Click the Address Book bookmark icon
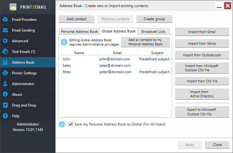Viewport: 233px width, 153px height. (5, 62)
